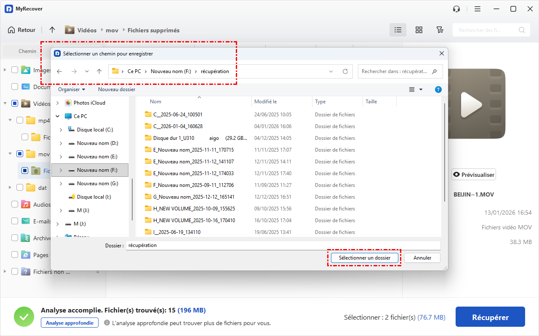Check the dat folder checkbox
This screenshot has width=539, height=336.
pyautogui.click(x=20, y=188)
